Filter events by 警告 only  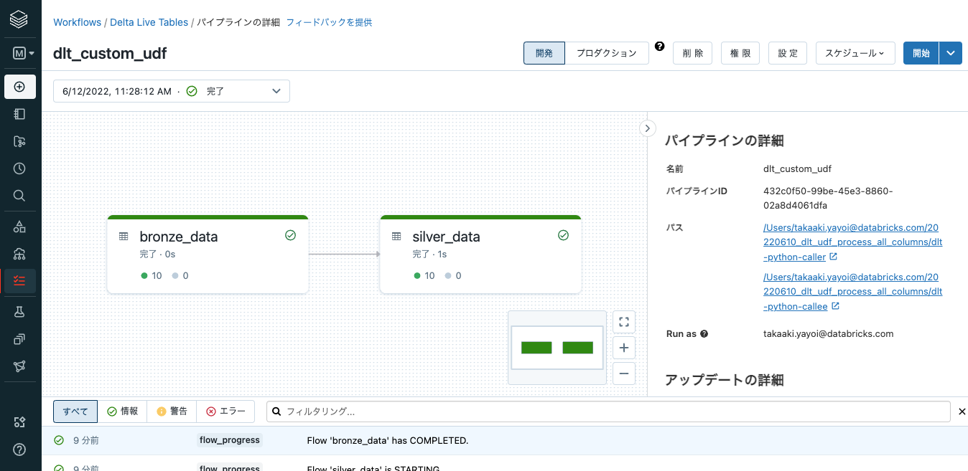click(172, 411)
